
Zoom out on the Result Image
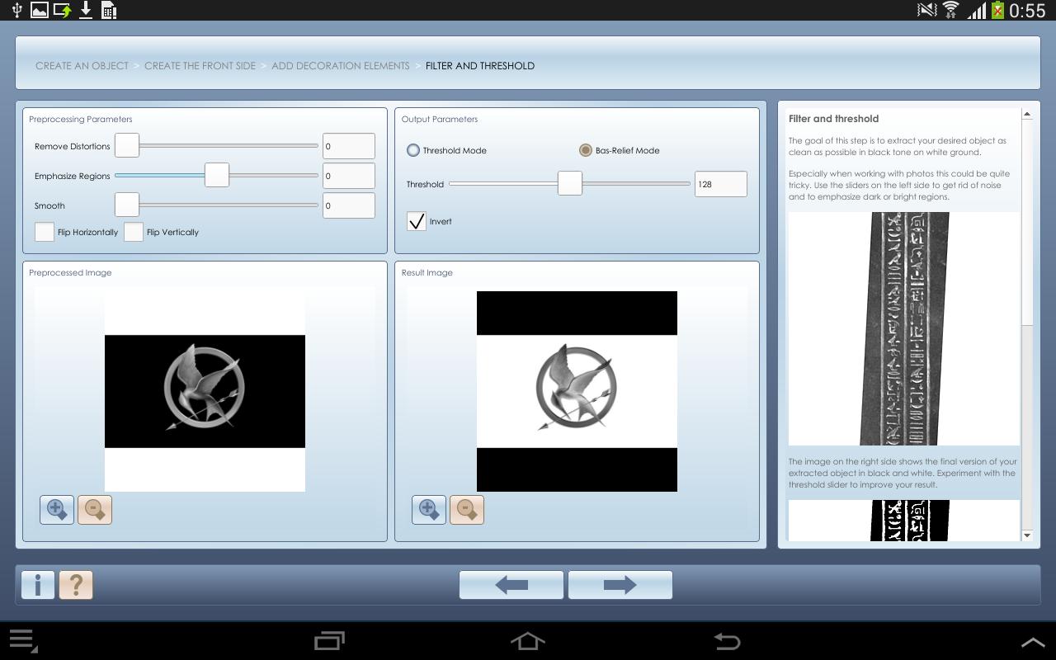pos(467,510)
